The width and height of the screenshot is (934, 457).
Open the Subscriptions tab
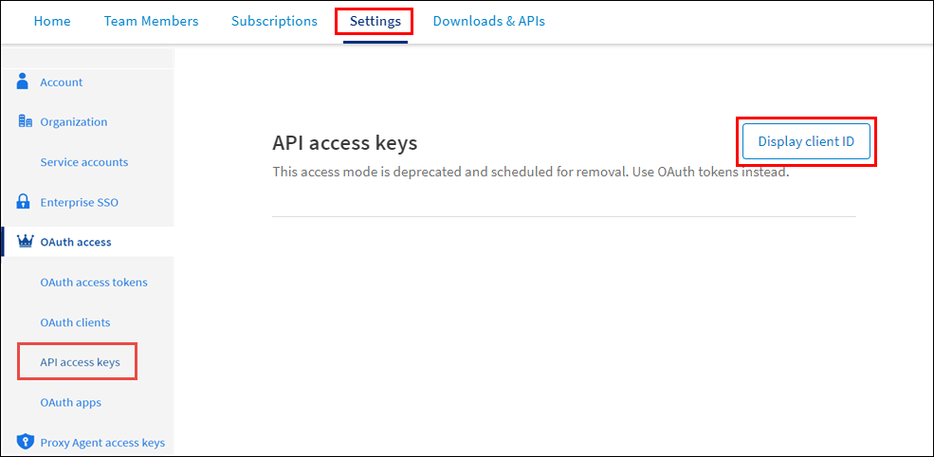[274, 21]
